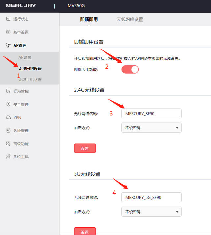Toggle the 即插即用功能 switch off

pyautogui.click(x=130, y=69)
